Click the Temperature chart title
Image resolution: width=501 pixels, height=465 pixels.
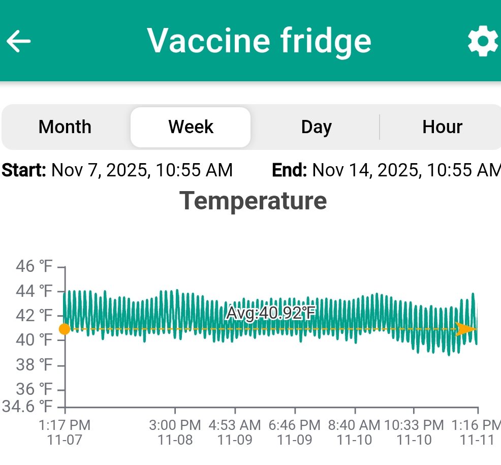[253, 200]
